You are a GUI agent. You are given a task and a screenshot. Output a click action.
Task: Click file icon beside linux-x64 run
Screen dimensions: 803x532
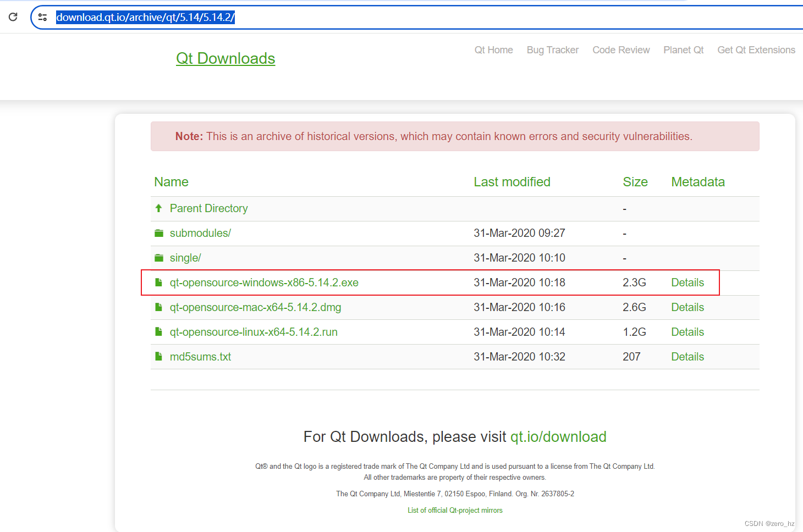click(x=158, y=332)
